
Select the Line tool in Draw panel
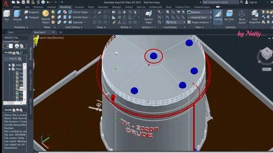99,17
